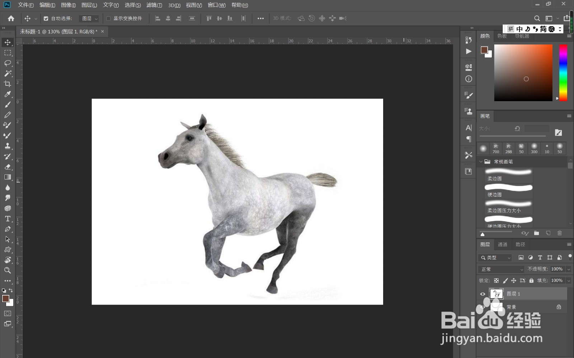Open the 正常 blend mode dropdown
574x358 pixels.
(502, 269)
